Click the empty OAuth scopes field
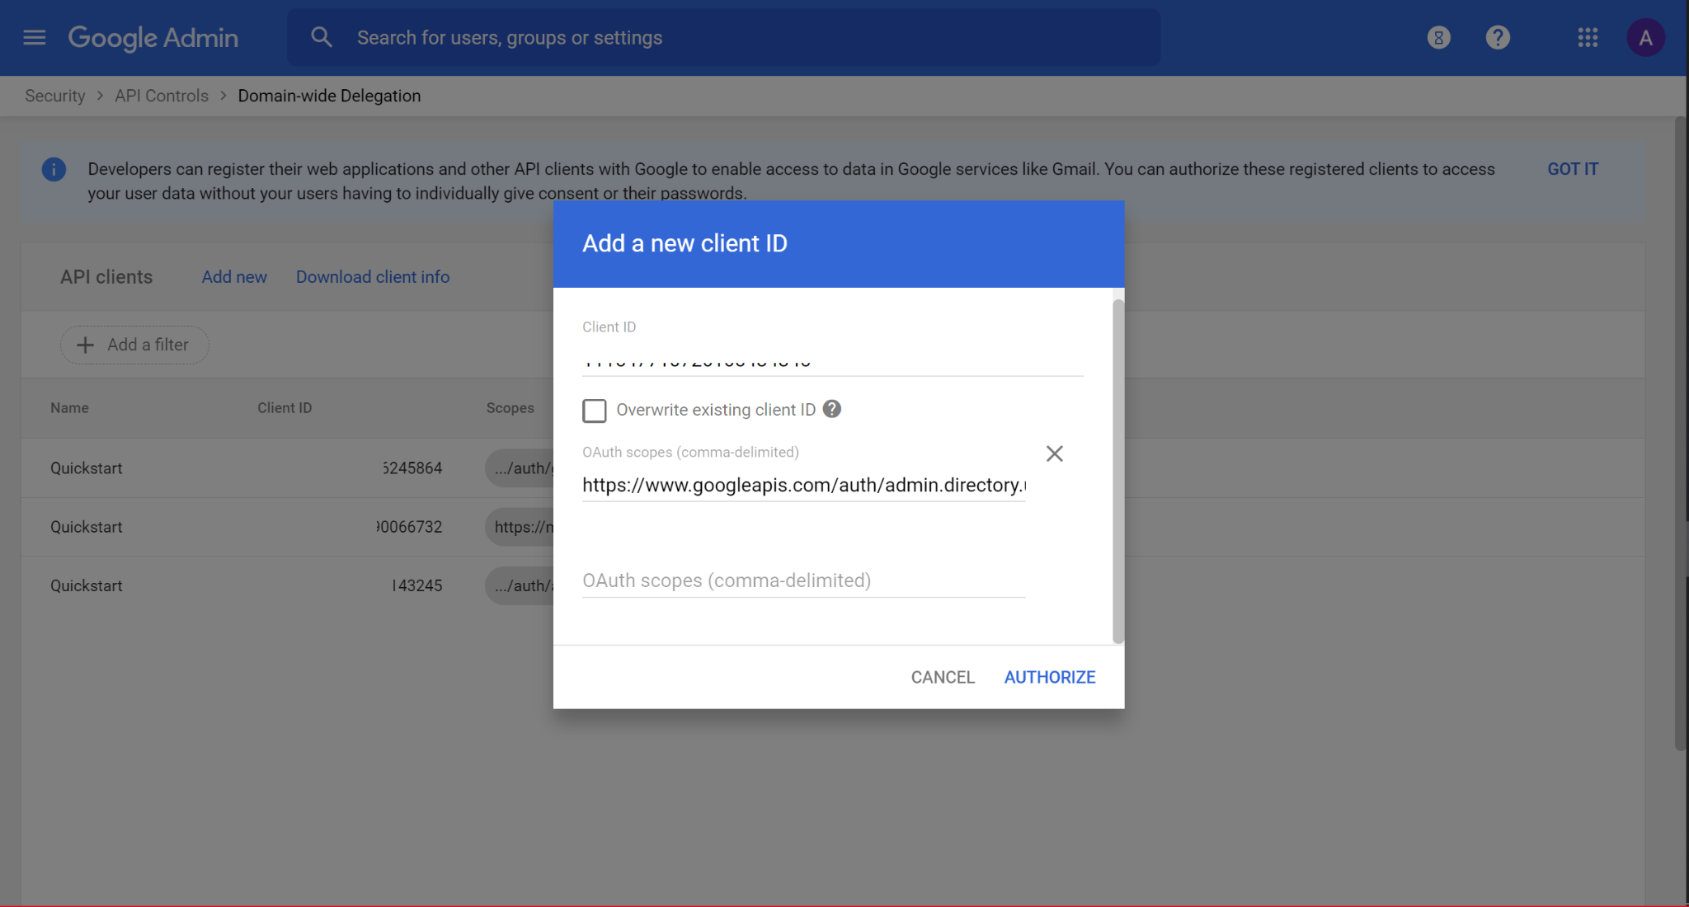 click(x=803, y=580)
